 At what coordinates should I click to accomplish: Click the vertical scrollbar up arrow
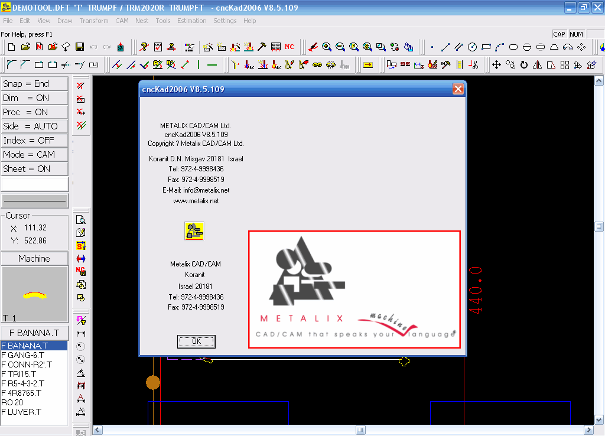click(x=599, y=80)
